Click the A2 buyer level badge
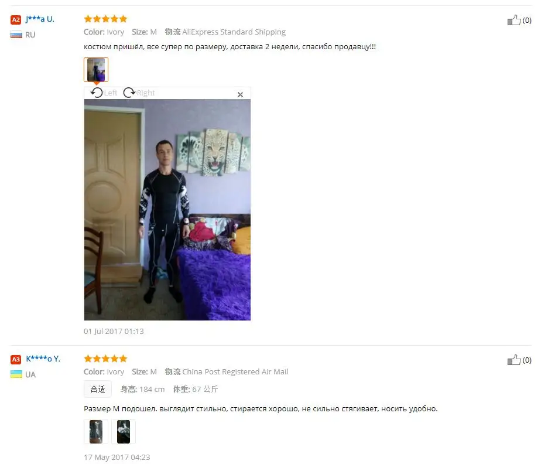 click(16, 19)
